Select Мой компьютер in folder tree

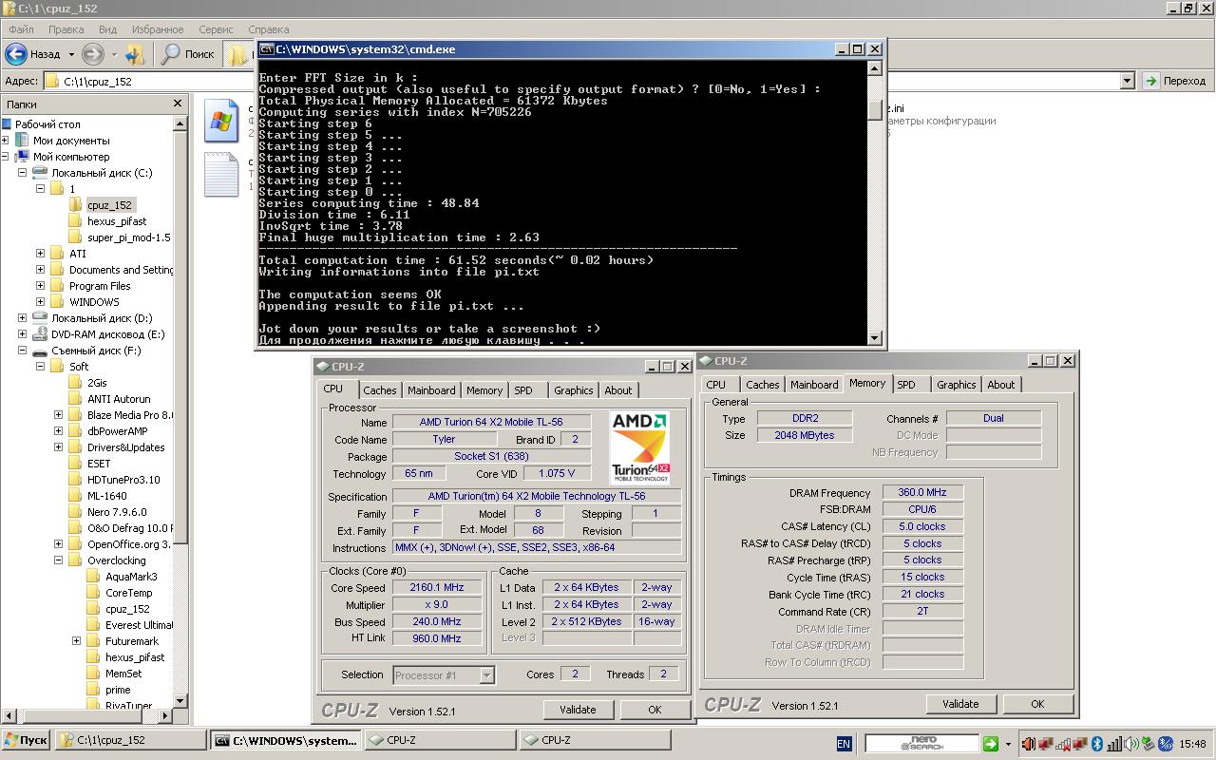[71, 157]
